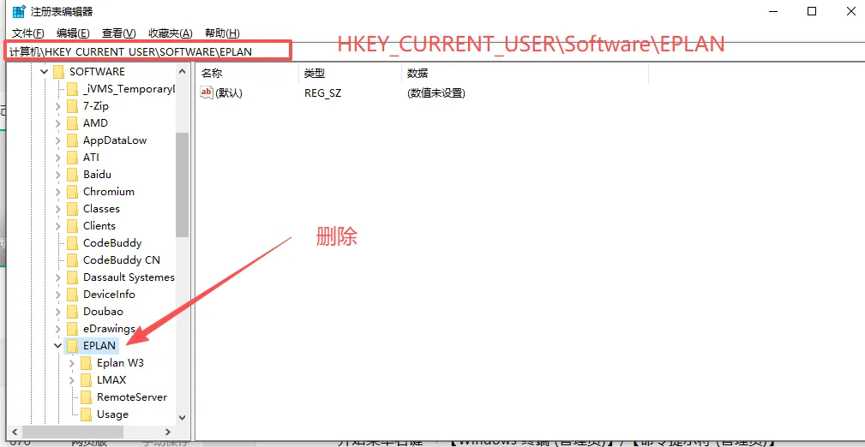Expand the Clients key
865x447 pixels.
(x=58, y=225)
